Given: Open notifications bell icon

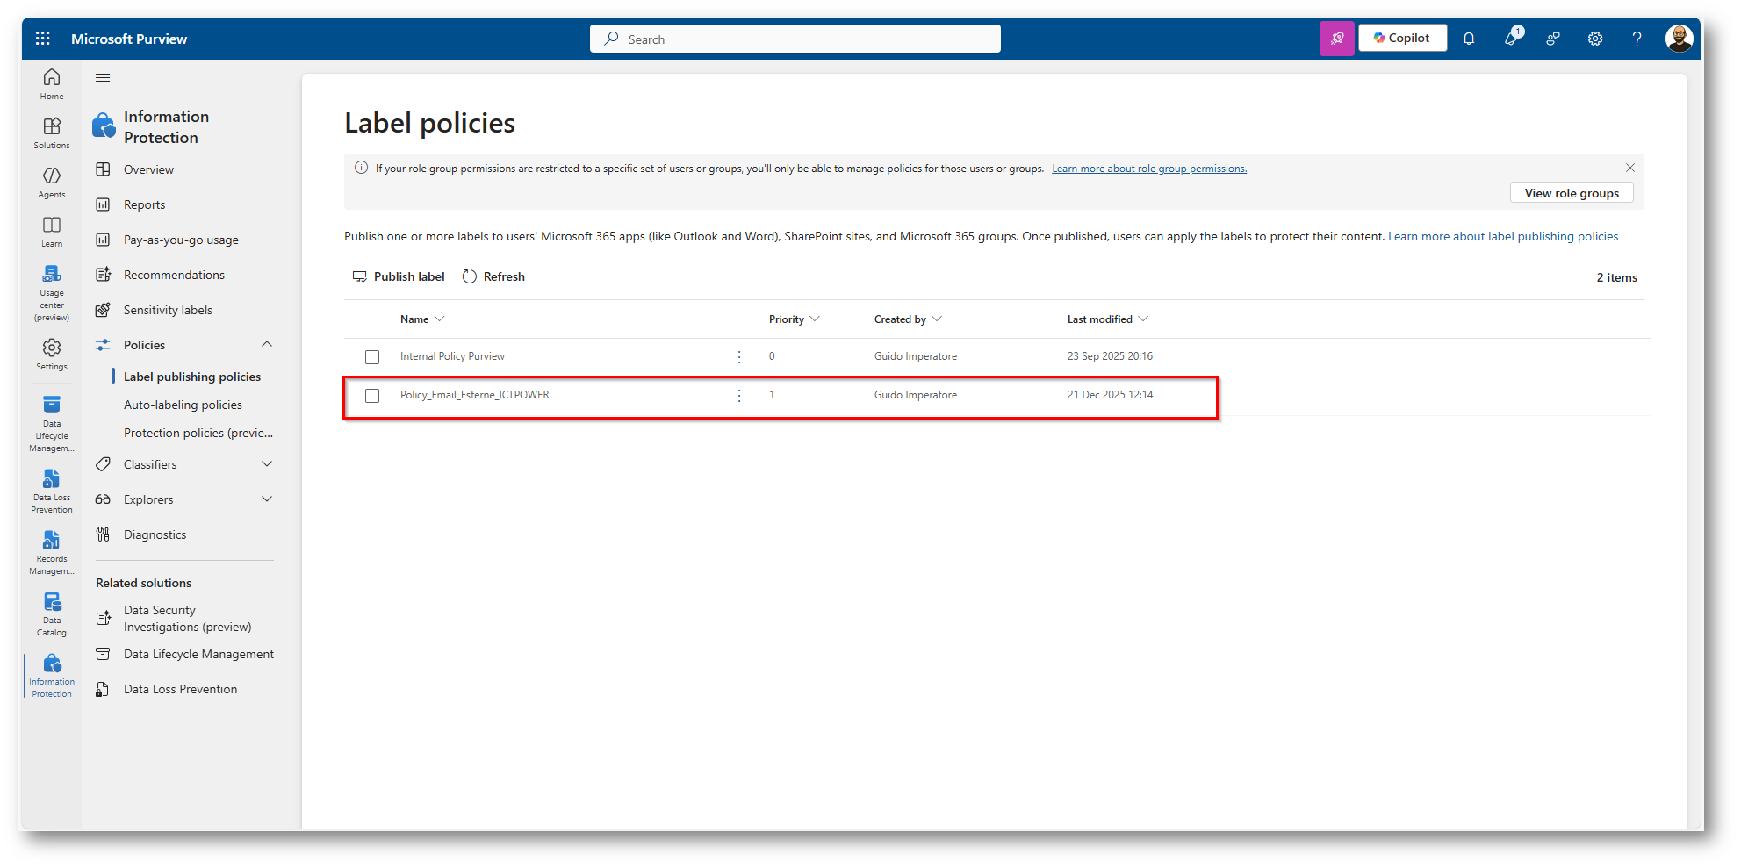Looking at the screenshot, I should (x=1469, y=39).
